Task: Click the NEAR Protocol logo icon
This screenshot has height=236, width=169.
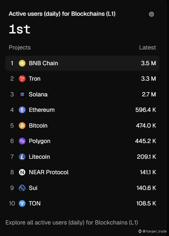Action: pyautogui.click(x=22, y=172)
